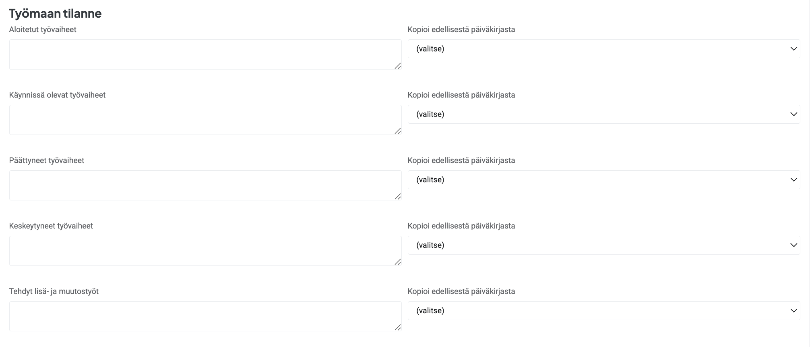The width and height of the screenshot is (810, 347).
Task: Expand the copy dropdown for Keskeytyneet työvaiheet
Action: click(603, 245)
